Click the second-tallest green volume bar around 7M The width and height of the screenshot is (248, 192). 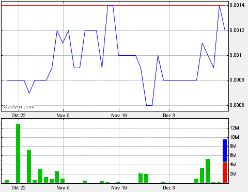tap(29, 166)
